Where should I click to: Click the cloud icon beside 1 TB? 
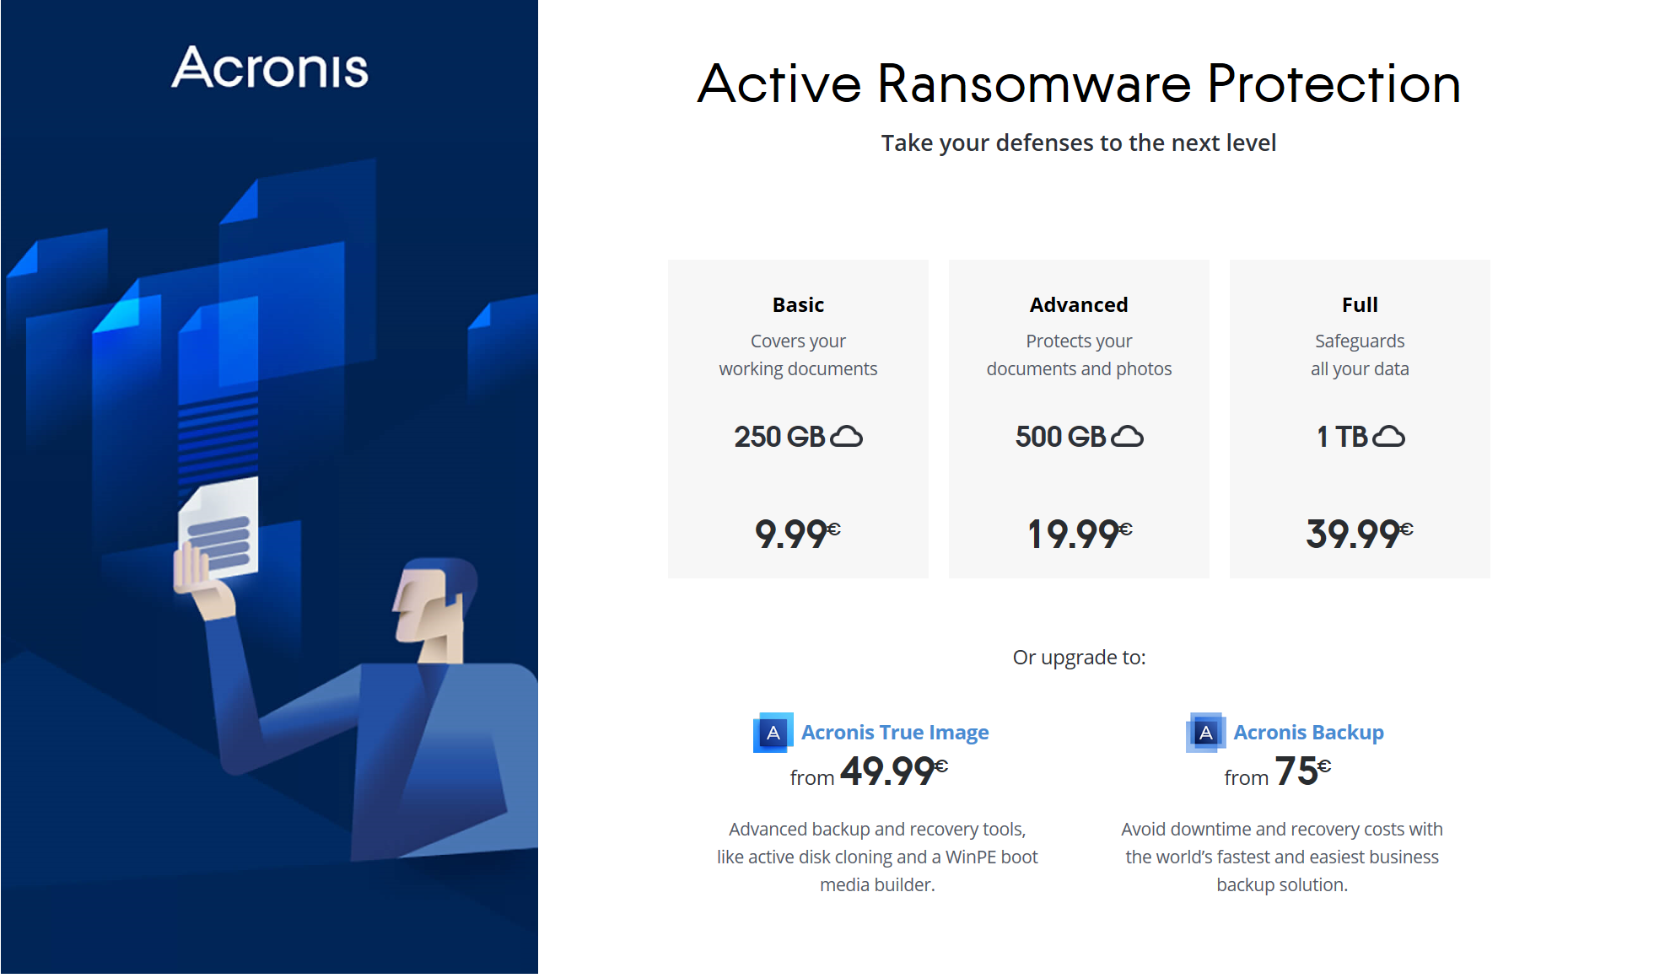[1388, 437]
